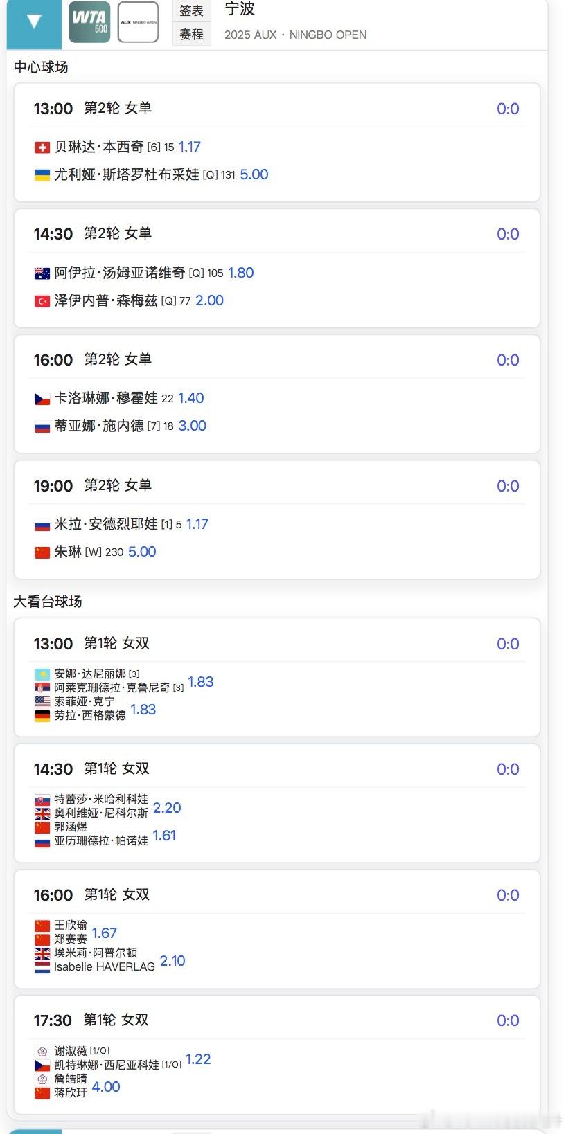Click the Turkish flag beside 泽伊内普·森梅兹

pos(42,301)
